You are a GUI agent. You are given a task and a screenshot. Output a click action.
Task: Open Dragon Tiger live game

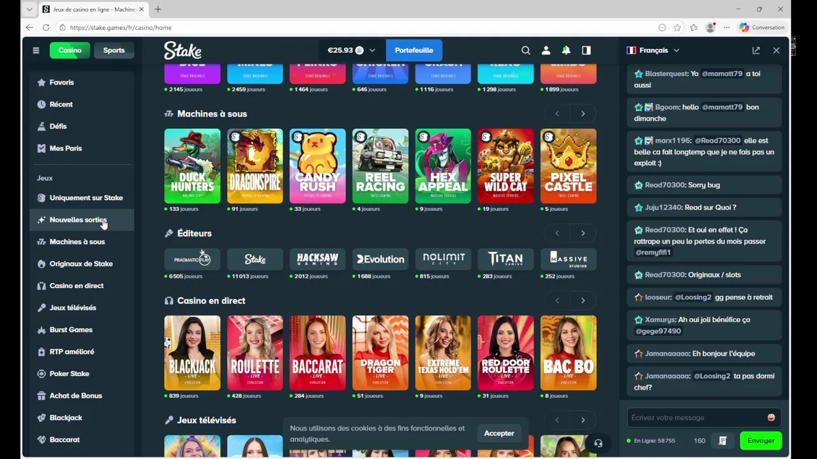(x=380, y=353)
